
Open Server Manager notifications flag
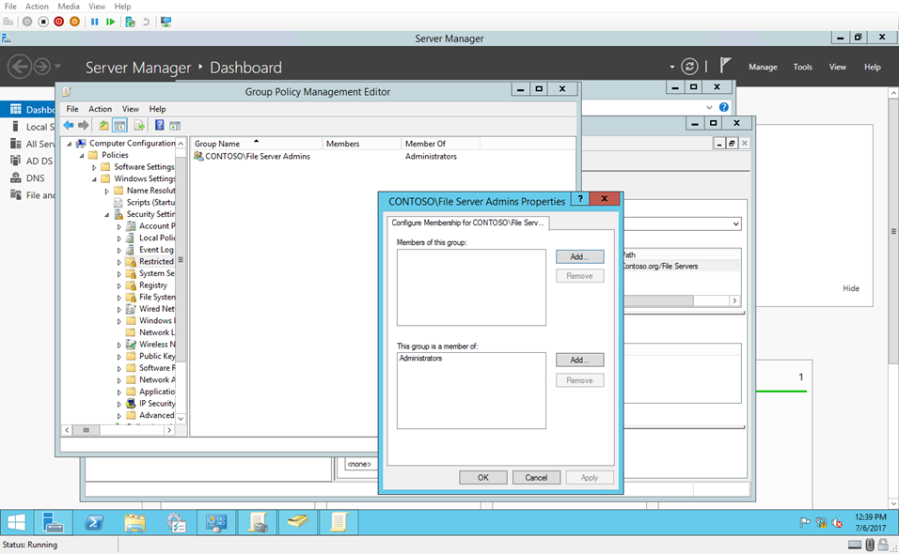click(x=725, y=66)
